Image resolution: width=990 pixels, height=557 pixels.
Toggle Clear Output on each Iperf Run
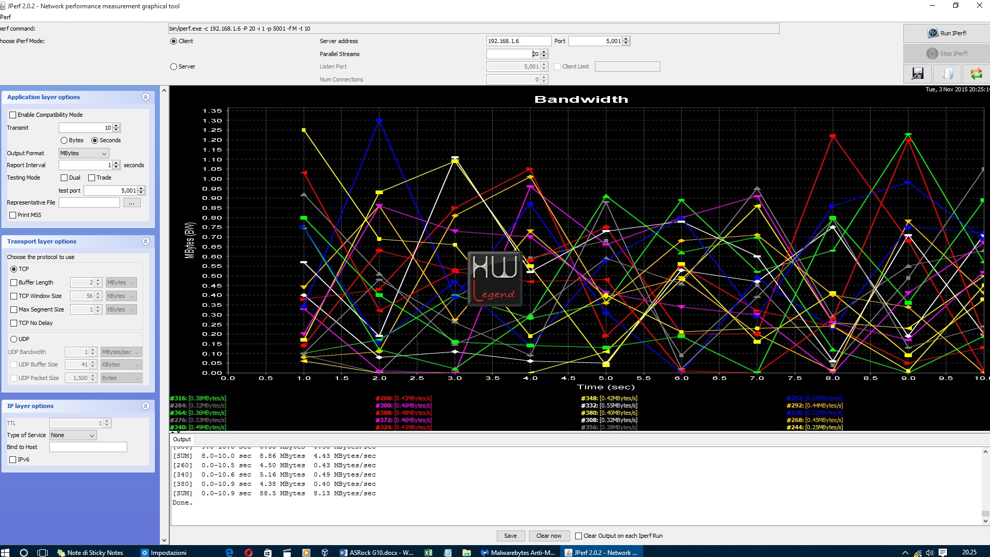(578, 536)
